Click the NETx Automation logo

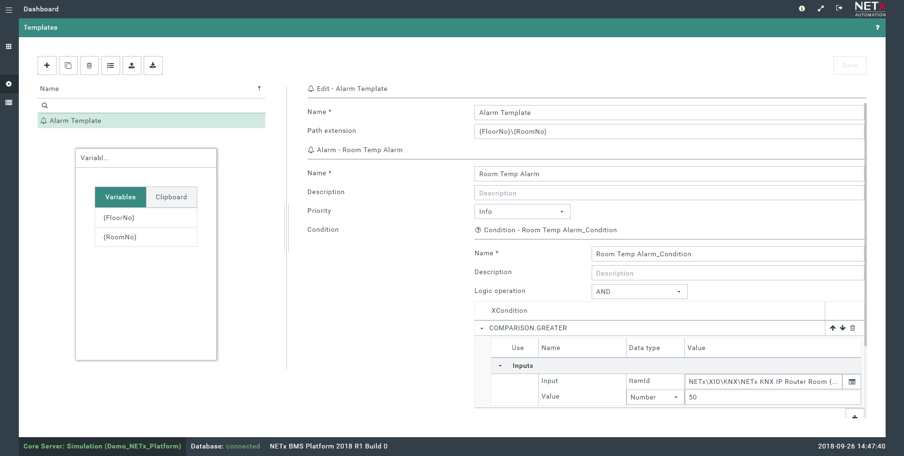click(870, 9)
